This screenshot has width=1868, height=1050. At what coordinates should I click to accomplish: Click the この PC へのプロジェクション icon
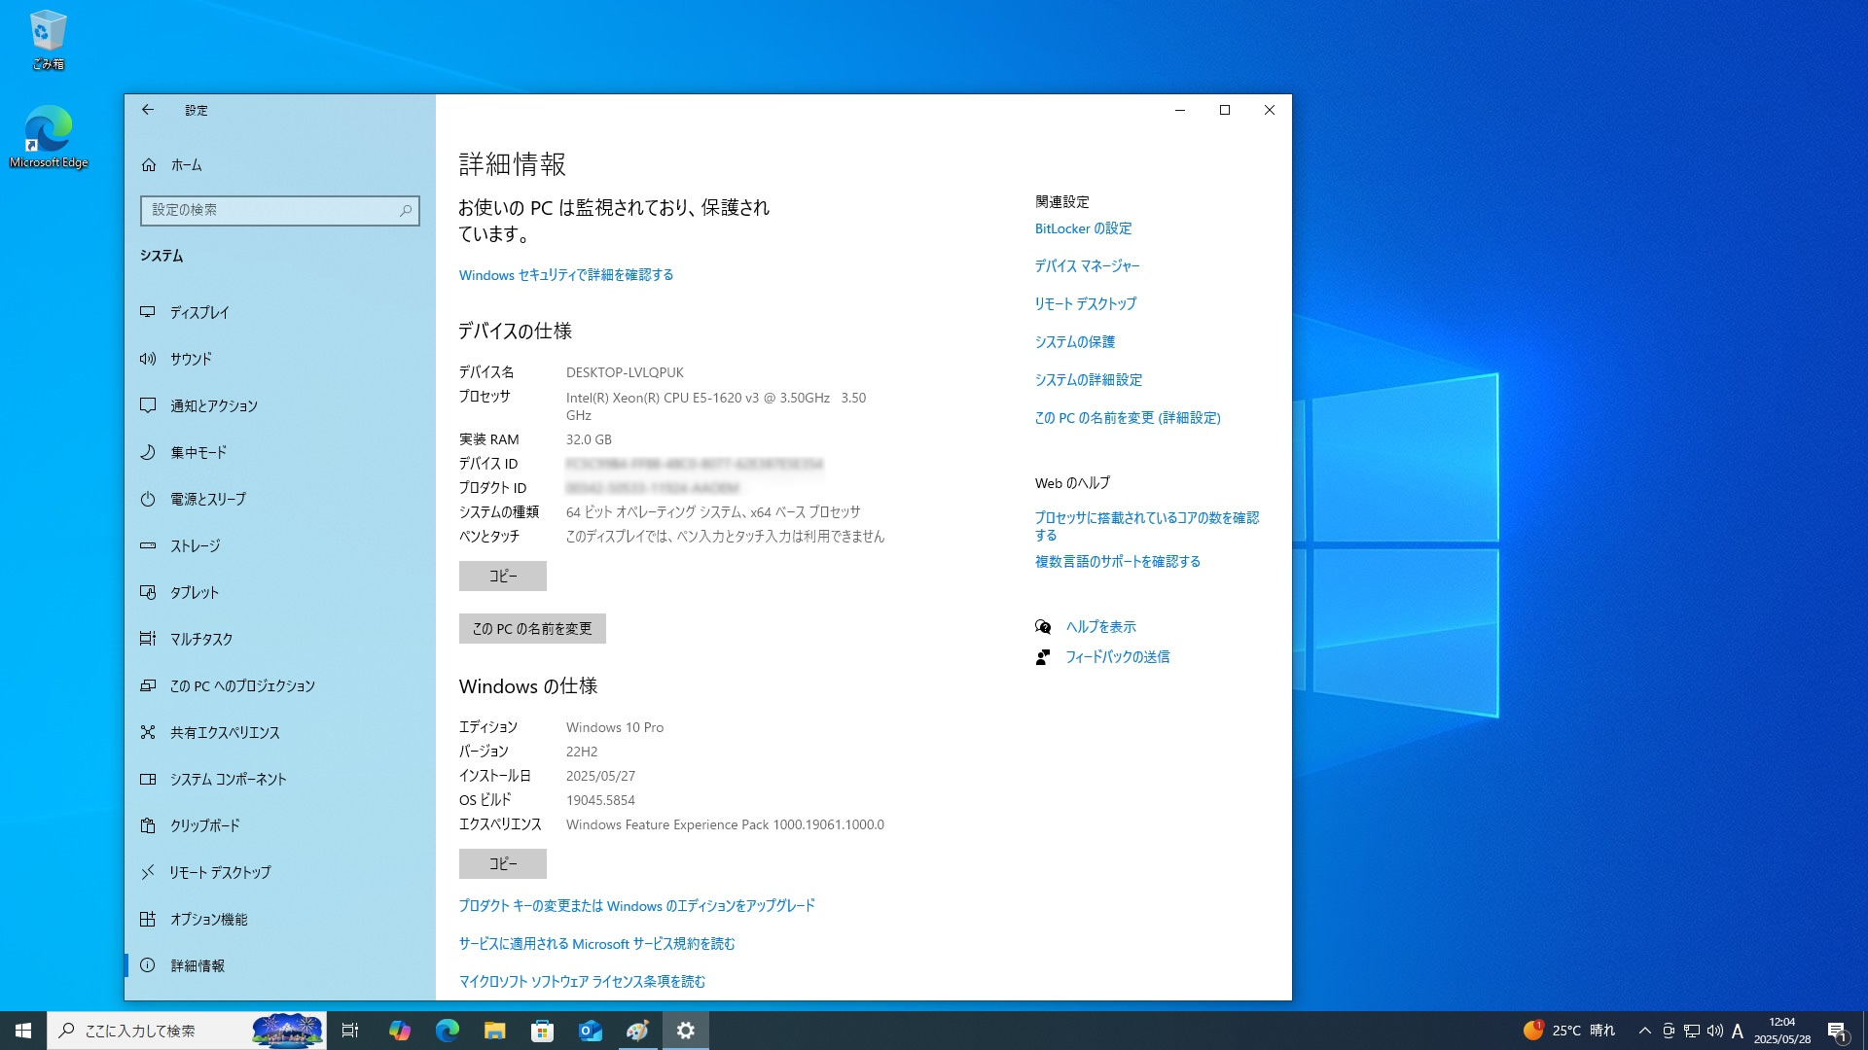[x=148, y=685]
